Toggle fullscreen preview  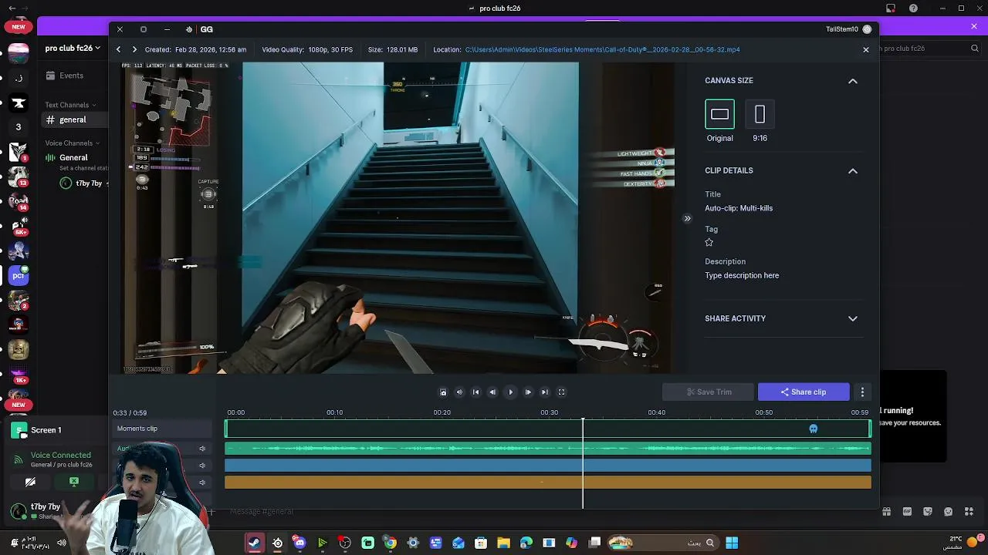(x=562, y=392)
